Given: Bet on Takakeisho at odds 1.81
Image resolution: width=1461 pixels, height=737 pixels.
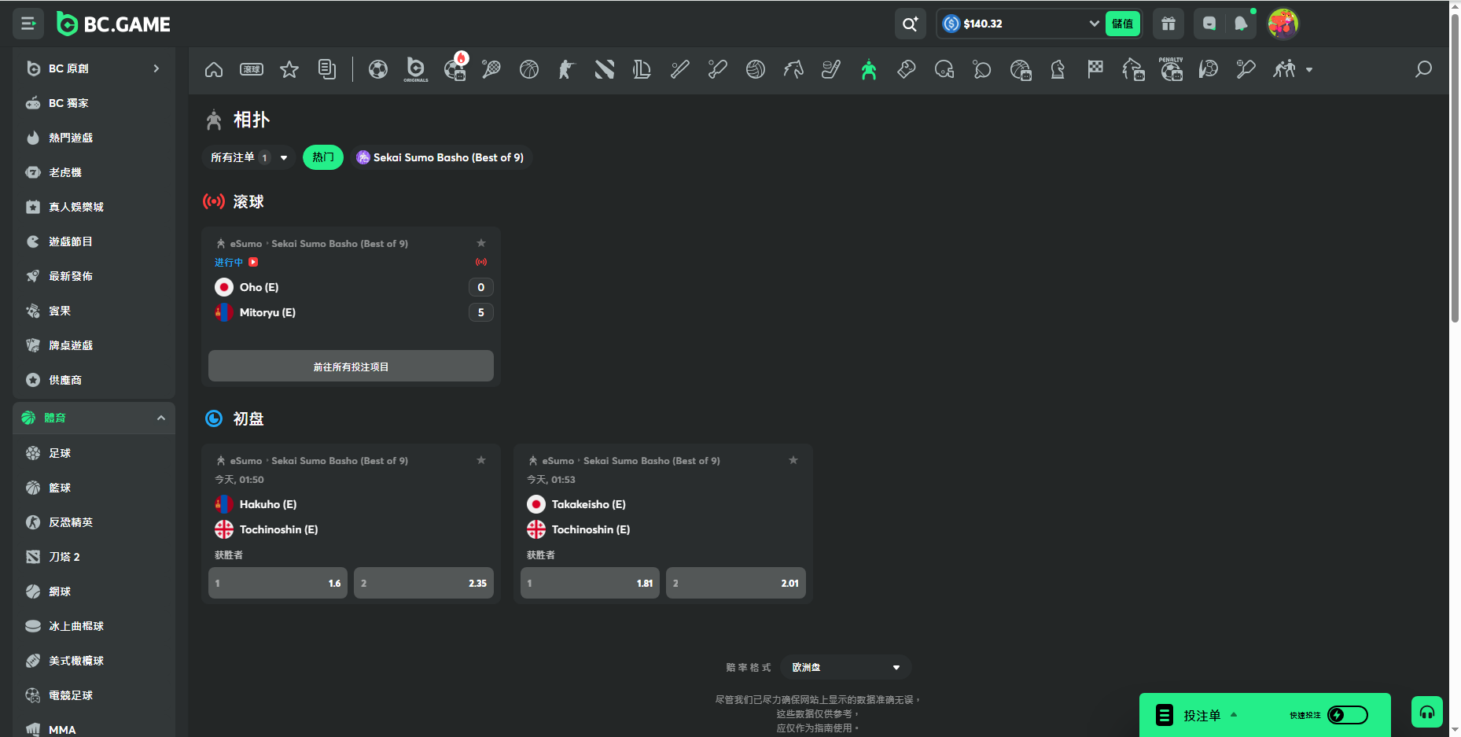Looking at the screenshot, I should tap(590, 583).
